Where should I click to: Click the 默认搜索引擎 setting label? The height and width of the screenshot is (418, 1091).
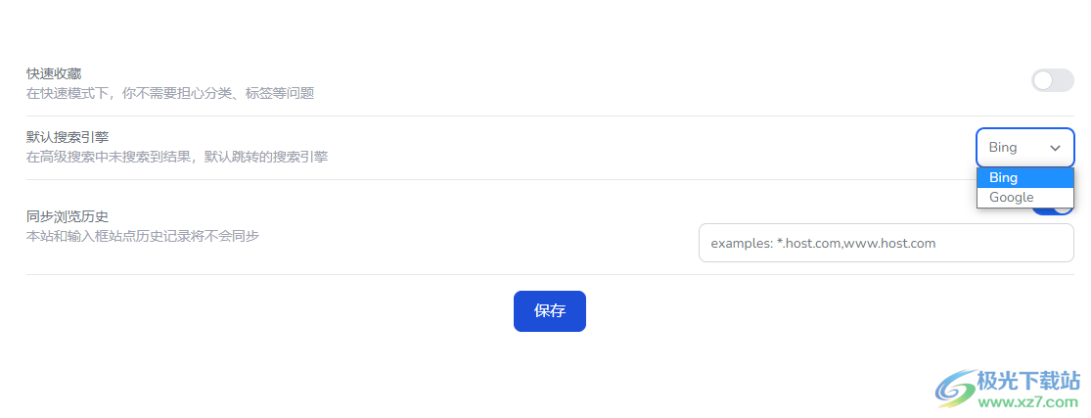68,137
